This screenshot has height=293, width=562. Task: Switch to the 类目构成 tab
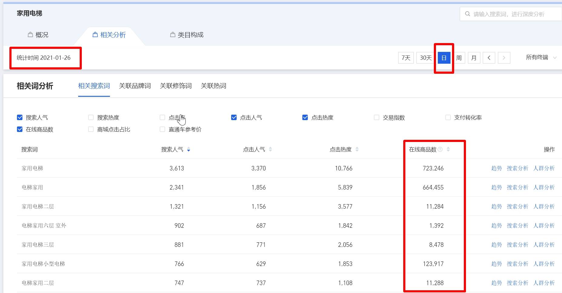coord(187,35)
